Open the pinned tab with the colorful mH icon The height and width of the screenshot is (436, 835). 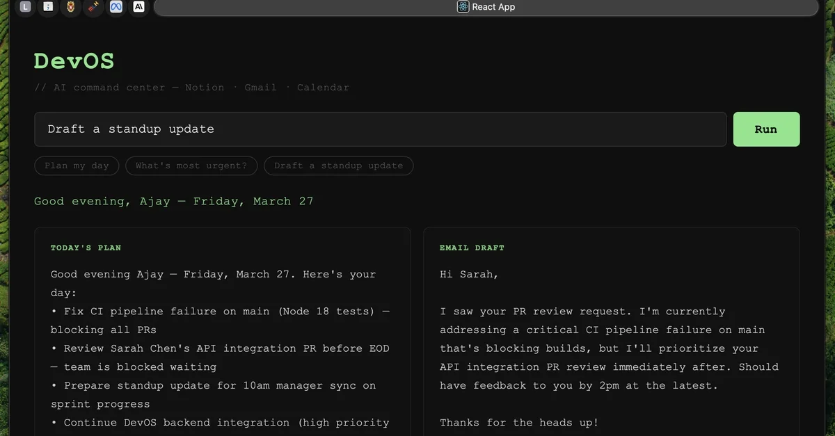[93, 7]
